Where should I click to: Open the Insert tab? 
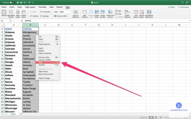tap(12, 7)
